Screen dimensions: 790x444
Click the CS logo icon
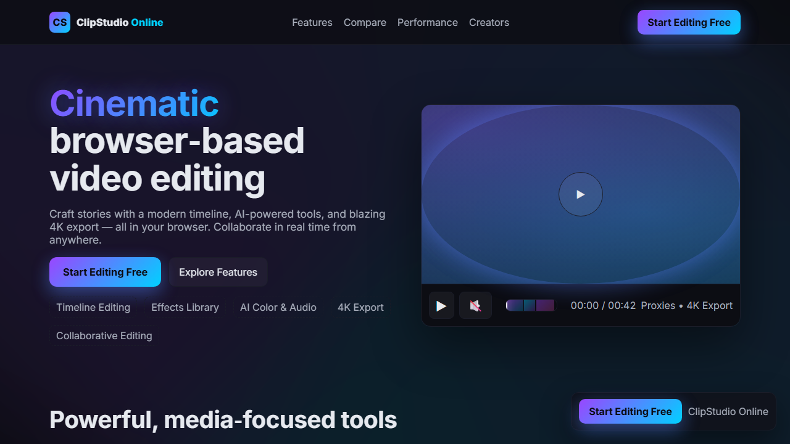[x=60, y=22]
